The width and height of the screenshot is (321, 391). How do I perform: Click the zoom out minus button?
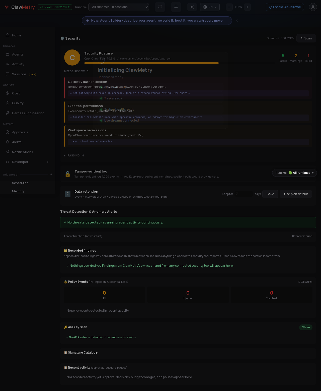click(x=229, y=7)
